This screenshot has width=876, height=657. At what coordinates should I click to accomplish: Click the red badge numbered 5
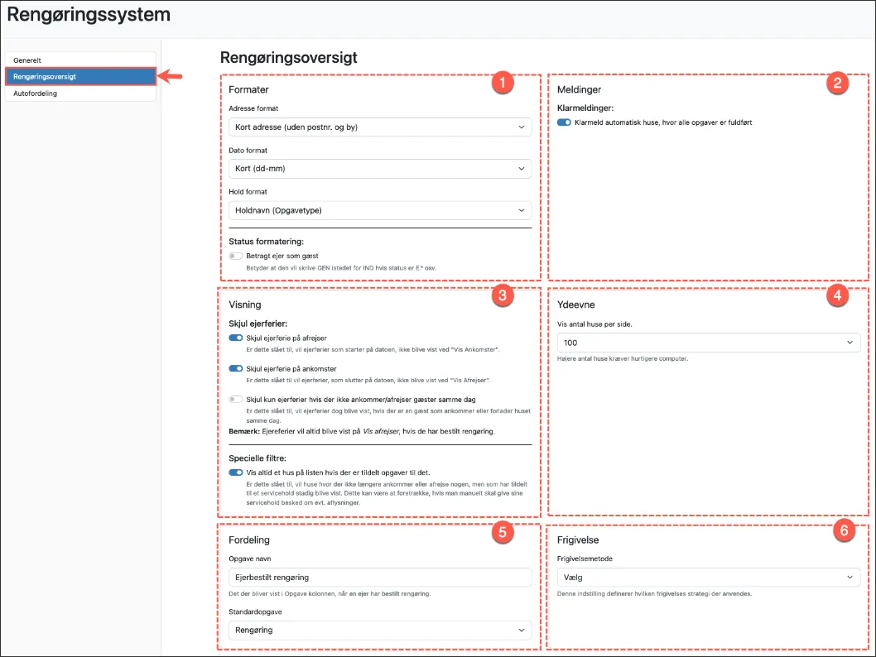(x=502, y=532)
